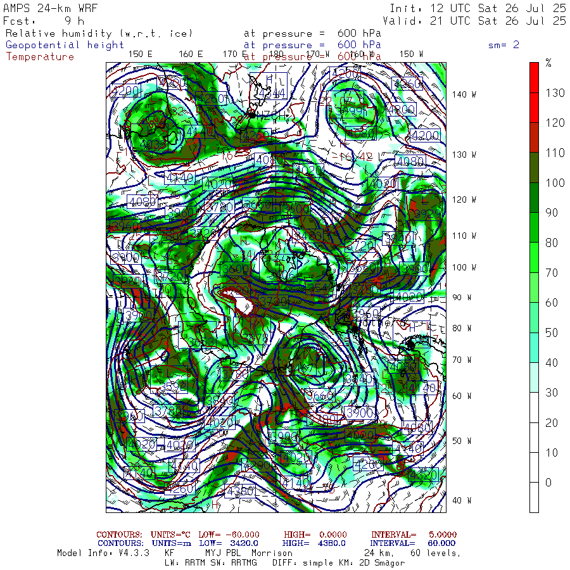Click the '160 E' longitude label
The width and height of the screenshot is (570, 570).
point(191,54)
